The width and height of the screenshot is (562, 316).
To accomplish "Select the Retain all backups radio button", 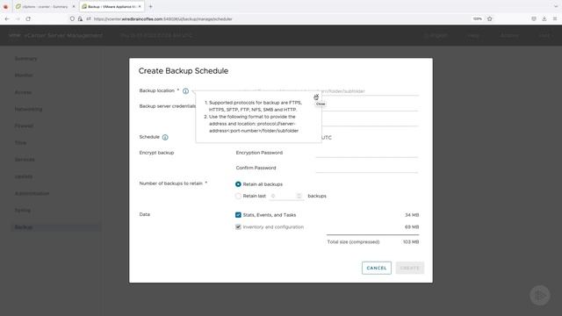I will tap(238, 184).
